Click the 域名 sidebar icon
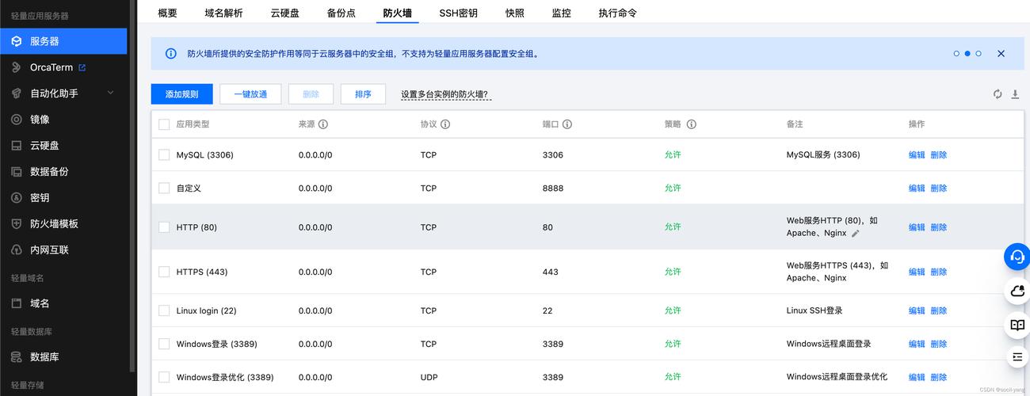Screen dimensions: 1030x396 tap(17, 303)
